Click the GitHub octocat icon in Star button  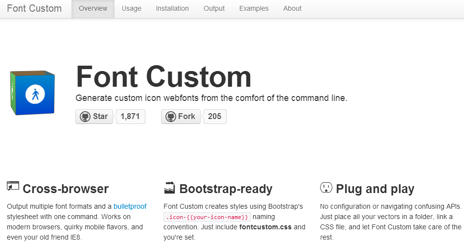coord(85,117)
